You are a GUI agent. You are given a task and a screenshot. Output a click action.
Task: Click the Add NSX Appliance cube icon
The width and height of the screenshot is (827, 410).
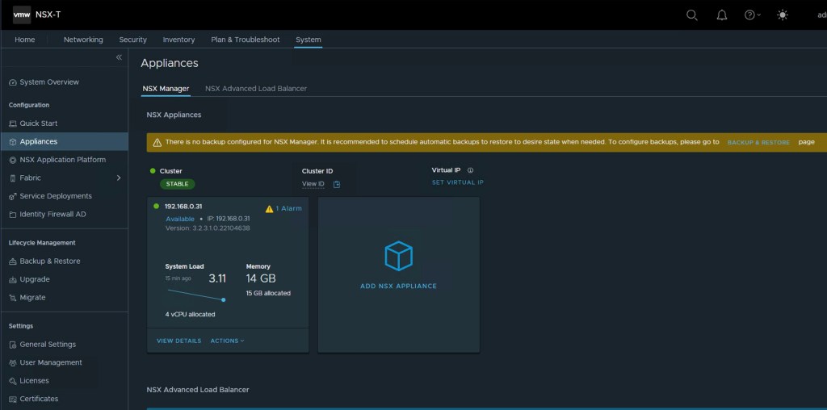click(x=398, y=256)
